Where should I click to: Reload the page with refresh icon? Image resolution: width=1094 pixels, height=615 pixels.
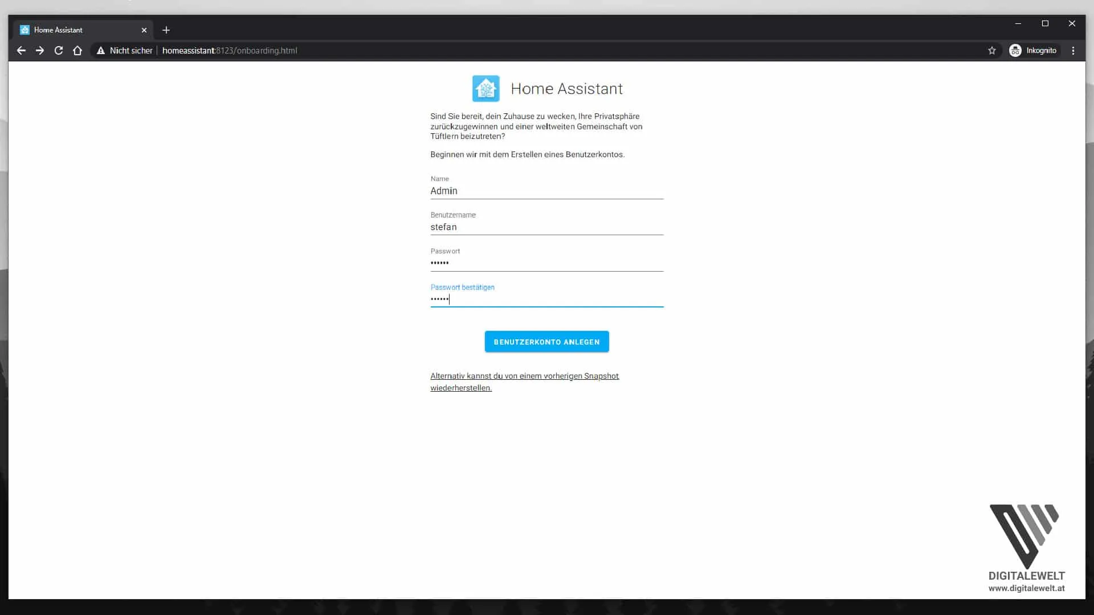pyautogui.click(x=59, y=51)
